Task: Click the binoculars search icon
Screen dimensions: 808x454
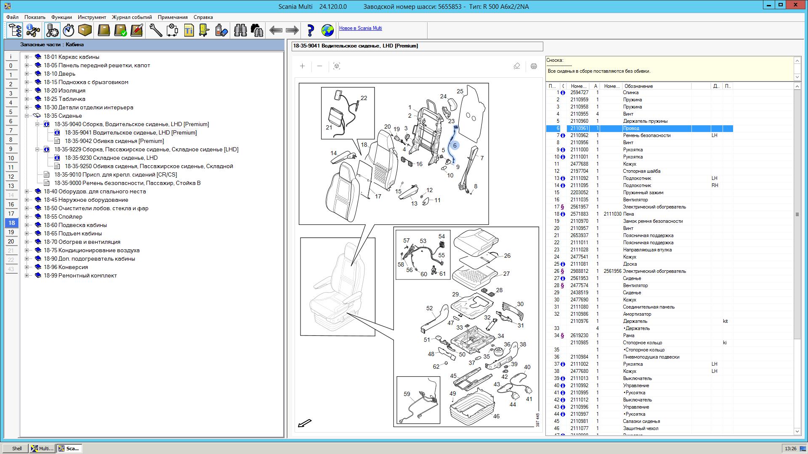Action: point(240,30)
